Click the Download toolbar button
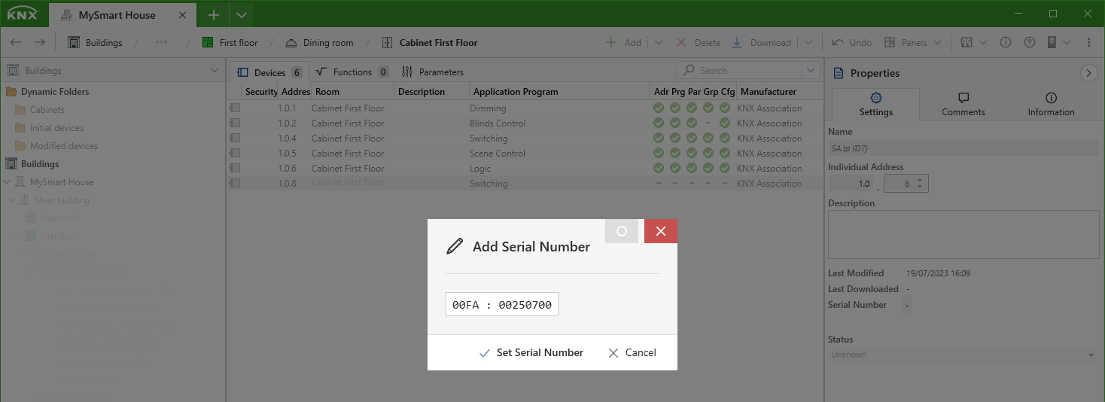This screenshot has width=1105, height=402. coord(761,43)
